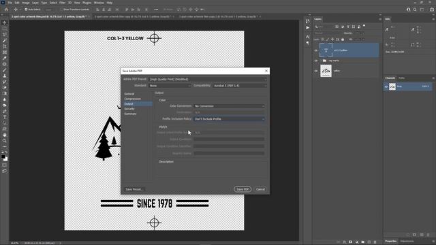Select the Lasso tool

[5, 34]
